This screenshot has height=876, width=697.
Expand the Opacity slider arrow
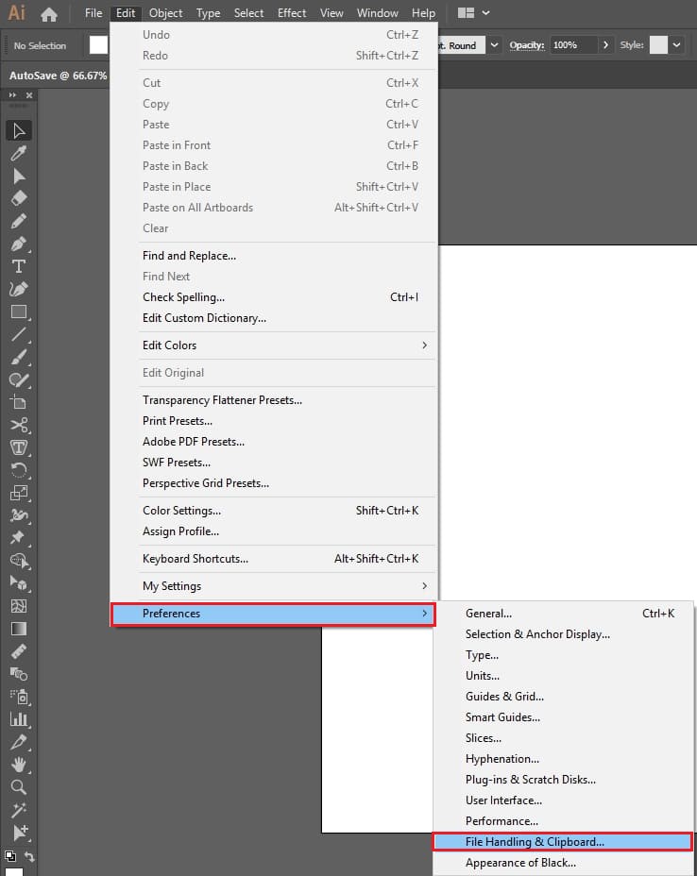(605, 45)
